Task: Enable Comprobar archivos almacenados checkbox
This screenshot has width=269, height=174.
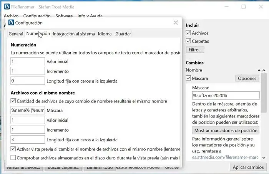Action: [13, 157]
